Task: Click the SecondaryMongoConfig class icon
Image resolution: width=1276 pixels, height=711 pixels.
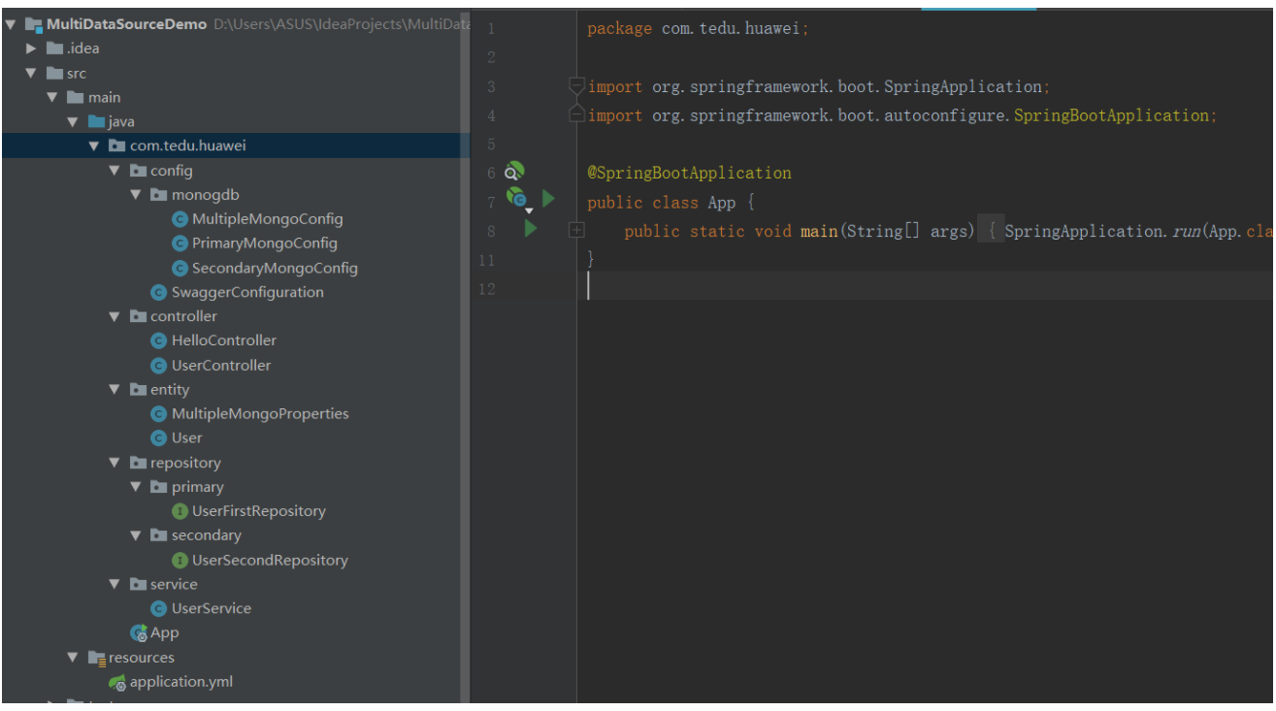Action: tap(180, 268)
